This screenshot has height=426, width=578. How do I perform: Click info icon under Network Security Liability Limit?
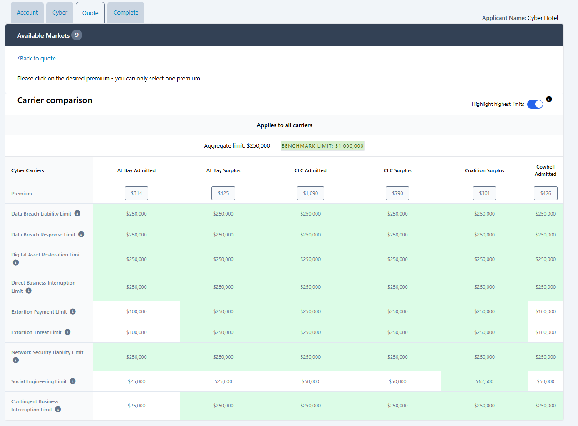[x=15, y=360]
